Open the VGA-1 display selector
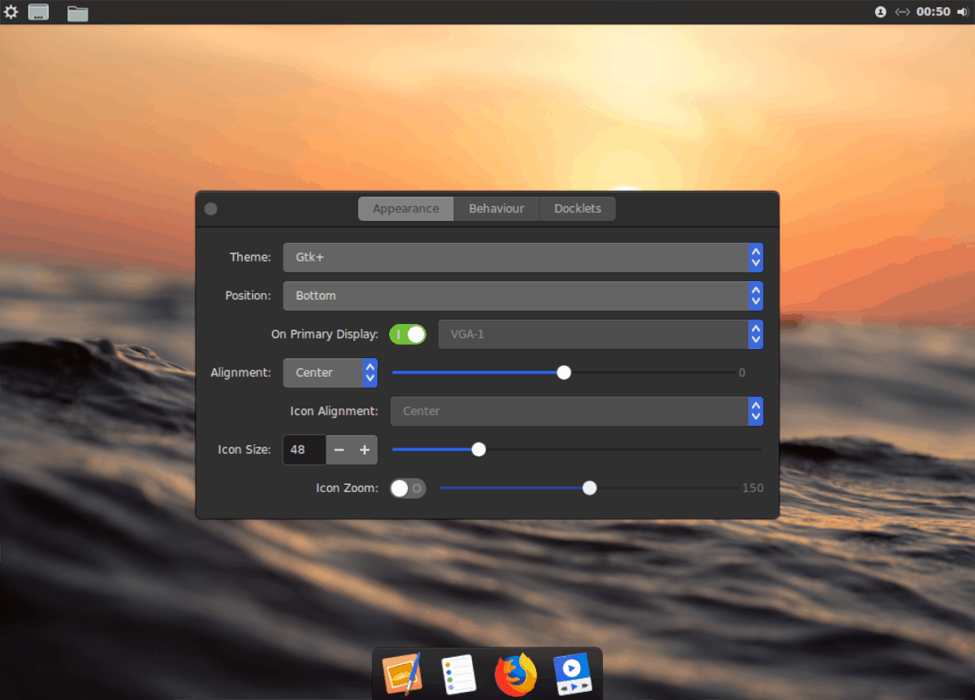The image size is (975, 700). tap(601, 334)
